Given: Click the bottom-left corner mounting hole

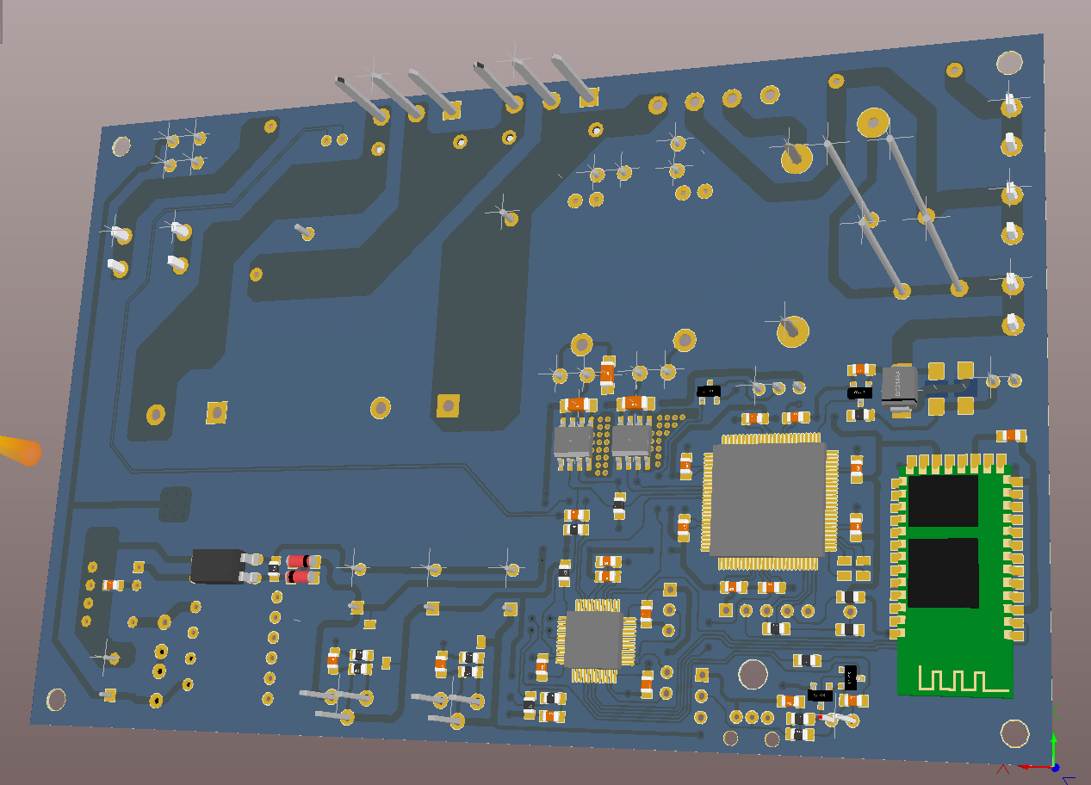Looking at the screenshot, I should (56, 700).
